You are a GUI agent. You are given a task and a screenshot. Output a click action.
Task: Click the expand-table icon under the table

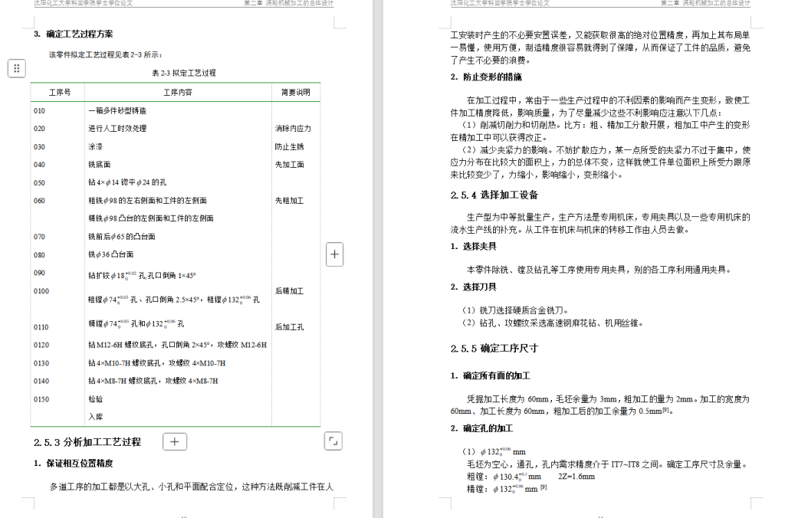coord(333,441)
